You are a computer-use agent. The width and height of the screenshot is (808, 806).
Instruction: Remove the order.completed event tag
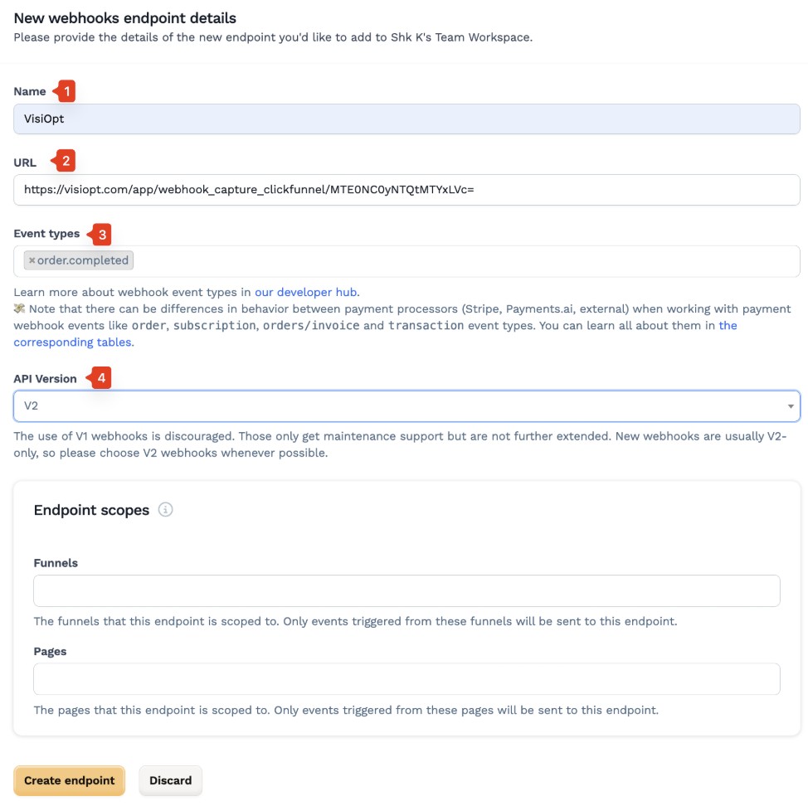click(32, 260)
